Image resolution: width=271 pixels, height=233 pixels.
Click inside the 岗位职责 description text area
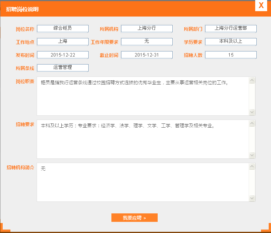point(143,96)
